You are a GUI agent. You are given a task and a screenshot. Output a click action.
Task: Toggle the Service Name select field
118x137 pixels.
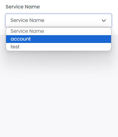(x=59, y=20)
